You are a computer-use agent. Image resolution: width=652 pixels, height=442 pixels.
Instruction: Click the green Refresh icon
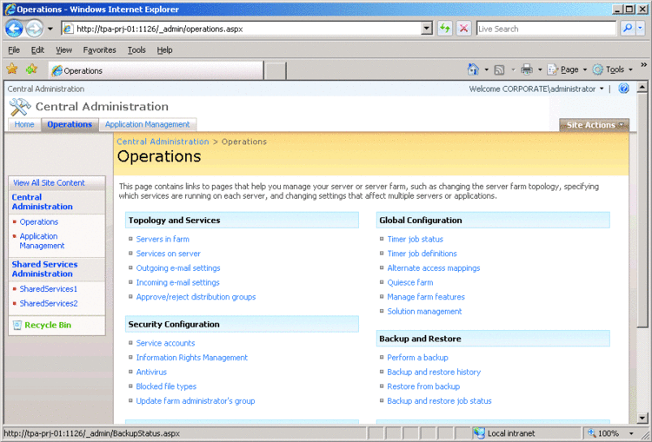tap(445, 29)
